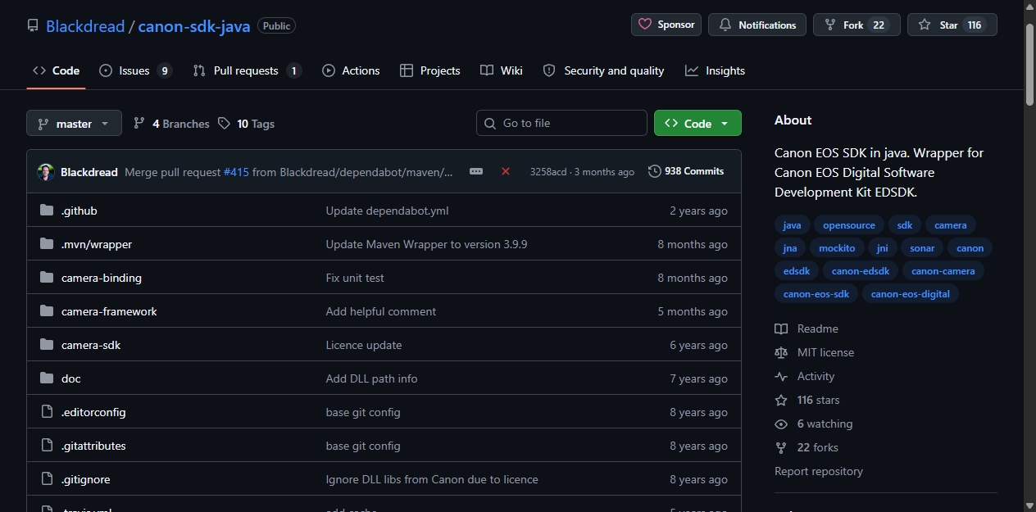Image resolution: width=1036 pixels, height=512 pixels.
Task: Click the Notifications bell icon
Action: (725, 25)
